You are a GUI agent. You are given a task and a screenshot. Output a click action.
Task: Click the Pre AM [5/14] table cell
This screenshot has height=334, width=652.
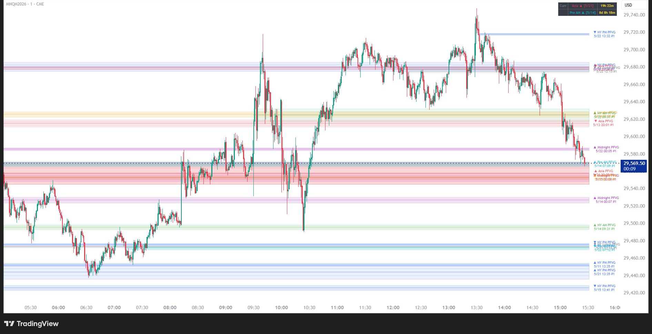[x=582, y=13]
